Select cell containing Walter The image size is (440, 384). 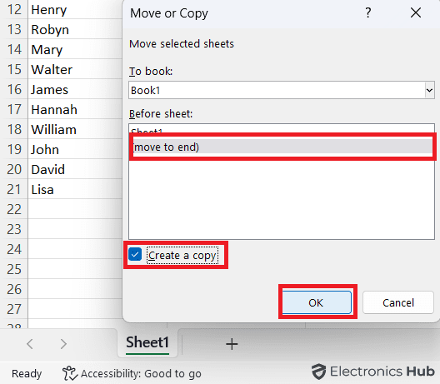[75, 69]
